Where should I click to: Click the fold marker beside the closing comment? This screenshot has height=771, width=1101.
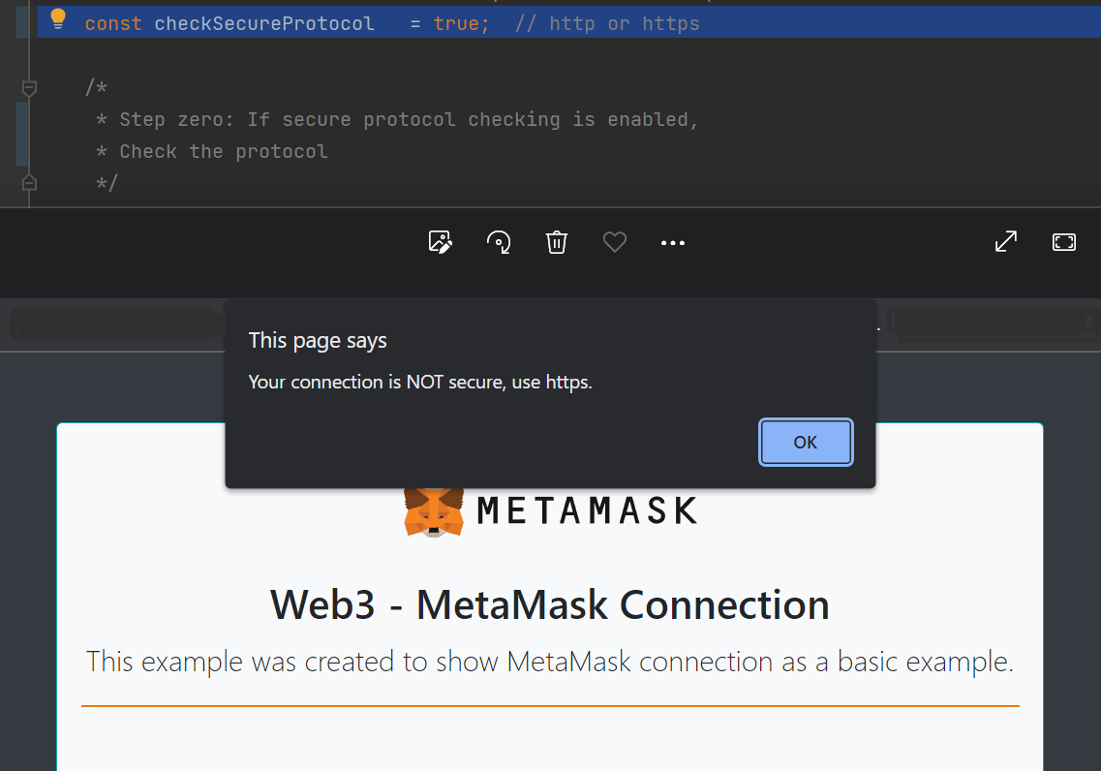(29, 181)
